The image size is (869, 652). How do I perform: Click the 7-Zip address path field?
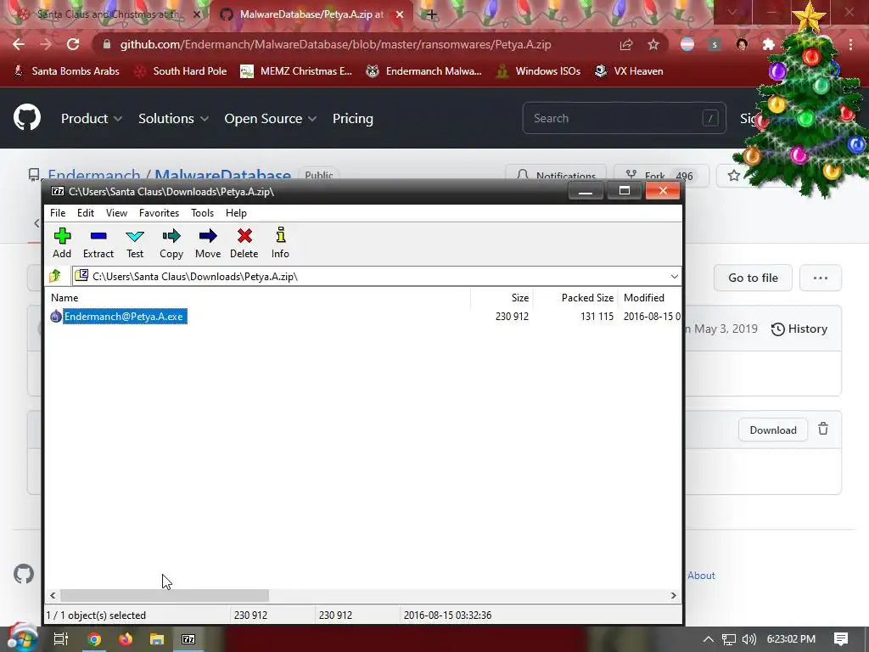pyautogui.click(x=377, y=276)
